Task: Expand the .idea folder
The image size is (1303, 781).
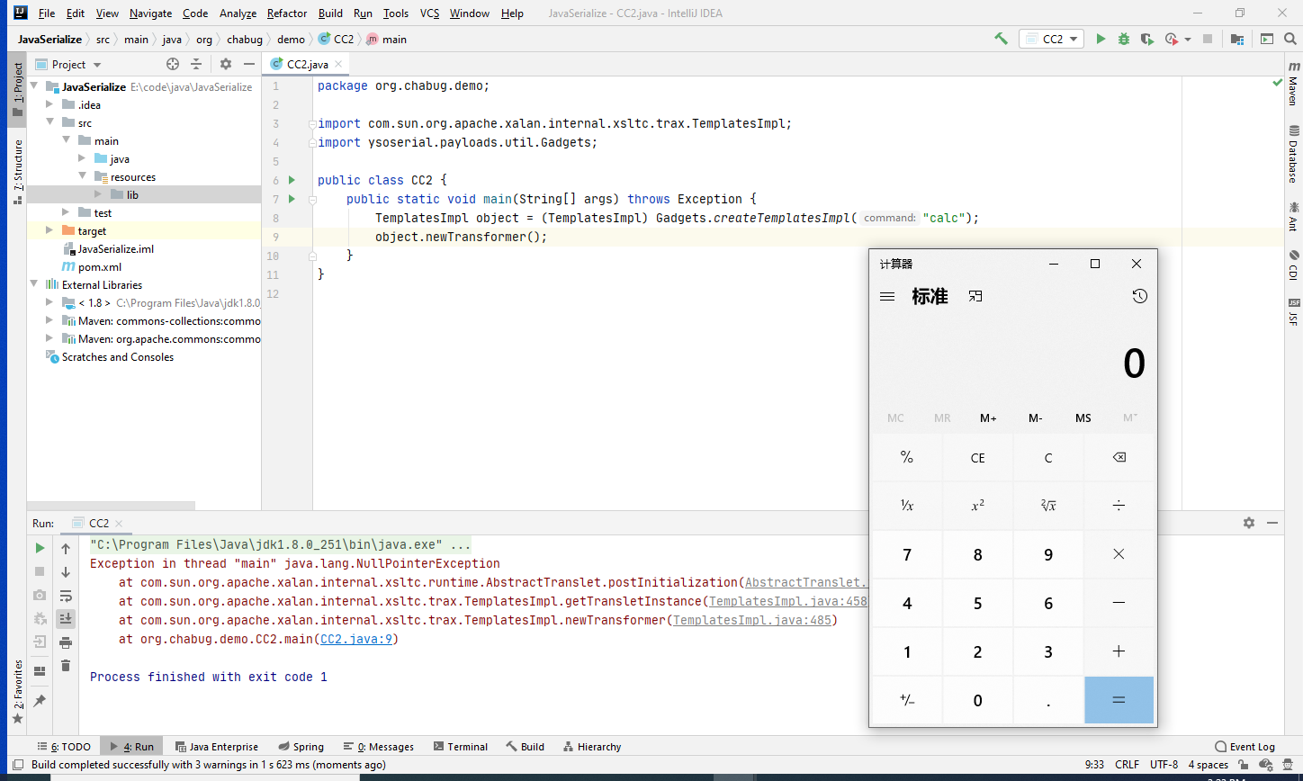Action: pos(50,105)
